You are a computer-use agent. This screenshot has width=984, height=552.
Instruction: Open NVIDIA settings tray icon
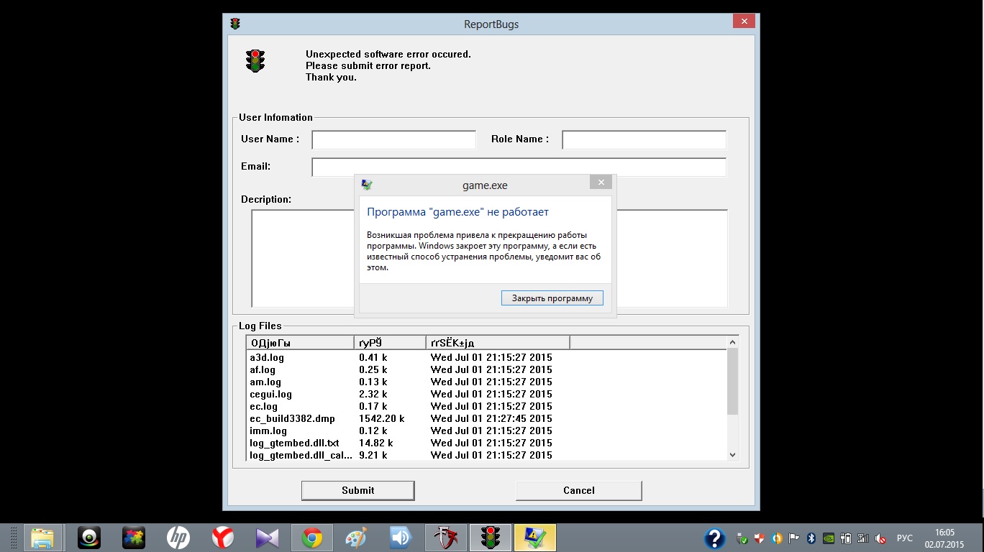(829, 538)
